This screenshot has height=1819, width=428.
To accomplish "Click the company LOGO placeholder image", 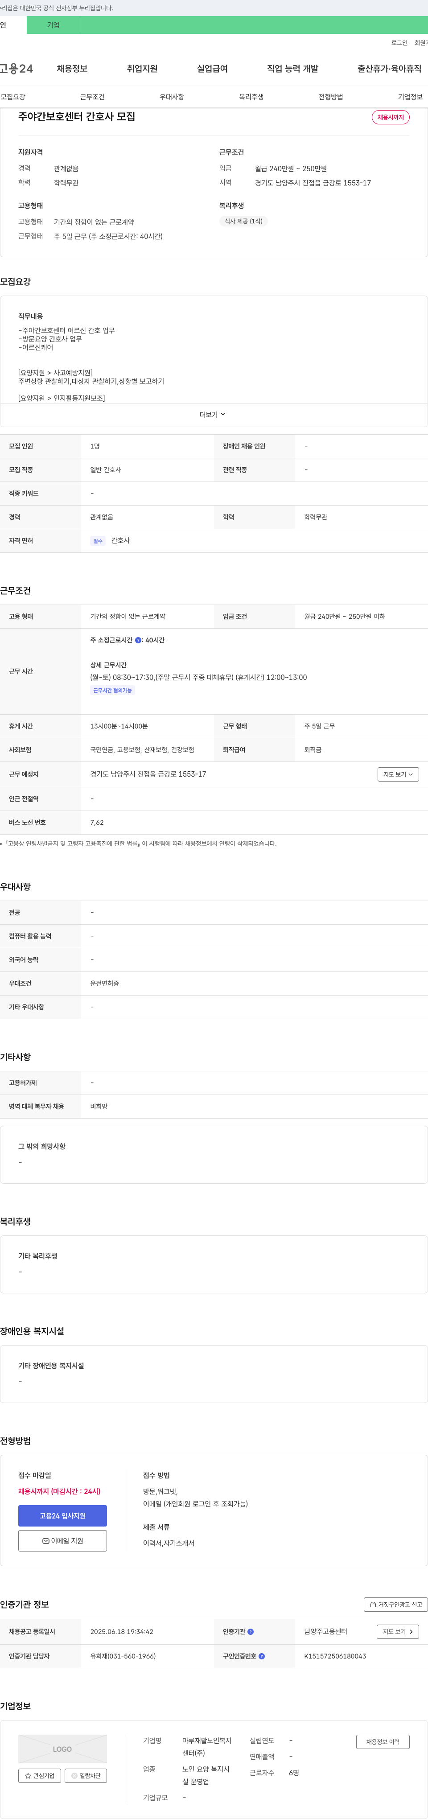I will coord(63,1749).
